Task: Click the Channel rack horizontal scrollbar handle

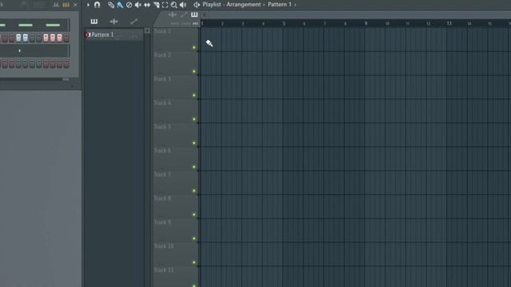Action: [65, 79]
